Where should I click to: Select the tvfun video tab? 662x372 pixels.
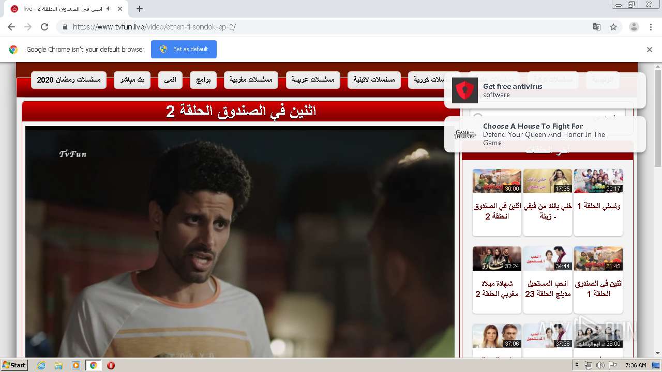pyautogui.click(x=67, y=9)
